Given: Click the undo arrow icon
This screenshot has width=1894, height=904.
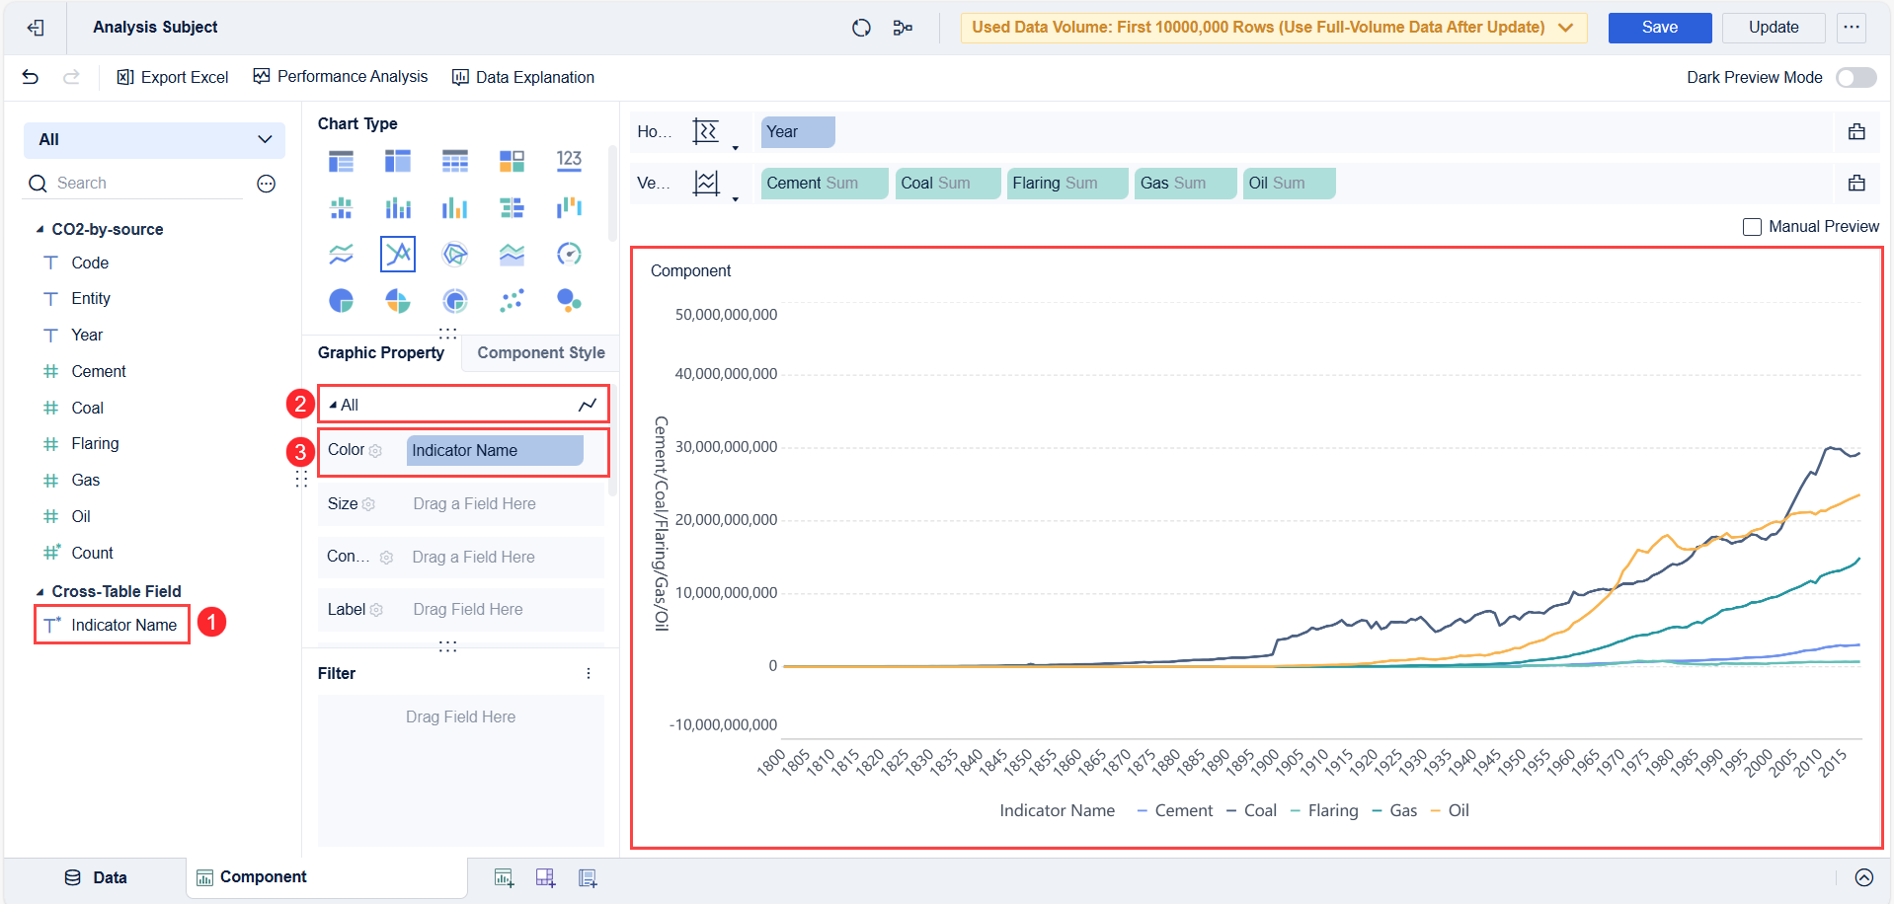Looking at the screenshot, I should [31, 77].
